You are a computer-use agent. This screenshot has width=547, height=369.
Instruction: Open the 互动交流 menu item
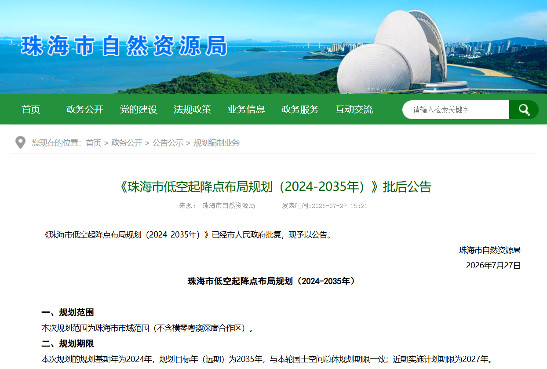point(354,110)
